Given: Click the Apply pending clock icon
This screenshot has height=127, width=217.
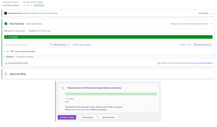Looking at the screenshot, I should [x=6, y=74].
